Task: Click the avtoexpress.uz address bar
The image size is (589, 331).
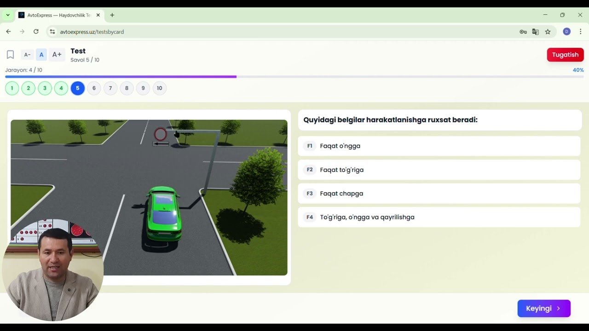Action: pos(285,32)
